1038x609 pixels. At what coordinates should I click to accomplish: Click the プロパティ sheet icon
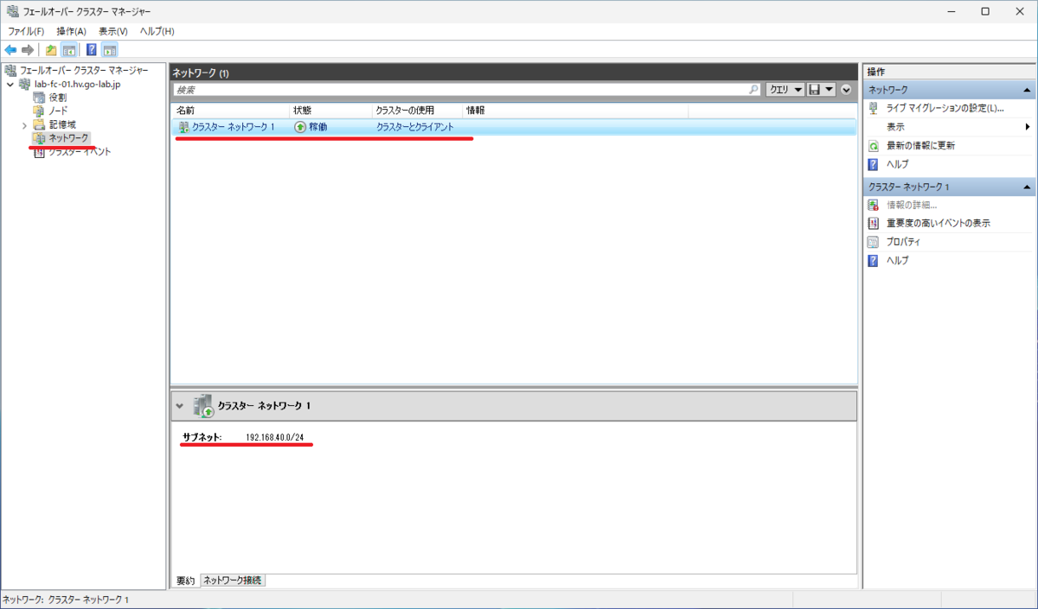(874, 242)
